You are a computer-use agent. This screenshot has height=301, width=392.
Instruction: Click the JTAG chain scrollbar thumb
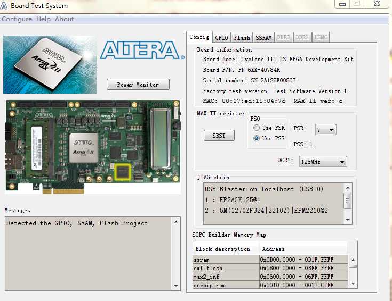click(x=348, y=200)
